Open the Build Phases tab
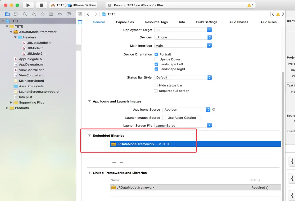 pyautogui.click(x=238, y=22)
